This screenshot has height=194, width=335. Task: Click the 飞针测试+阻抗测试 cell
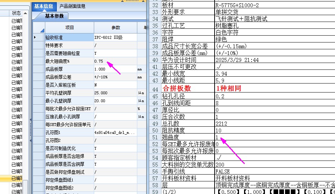(275, 19)
